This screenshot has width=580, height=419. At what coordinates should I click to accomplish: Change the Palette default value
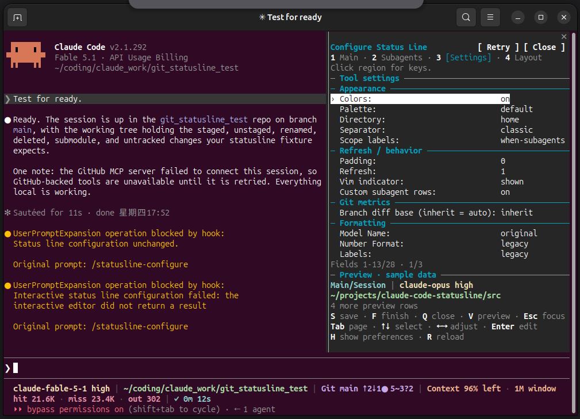516,109
